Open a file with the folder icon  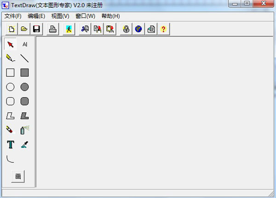click(24, 29)
